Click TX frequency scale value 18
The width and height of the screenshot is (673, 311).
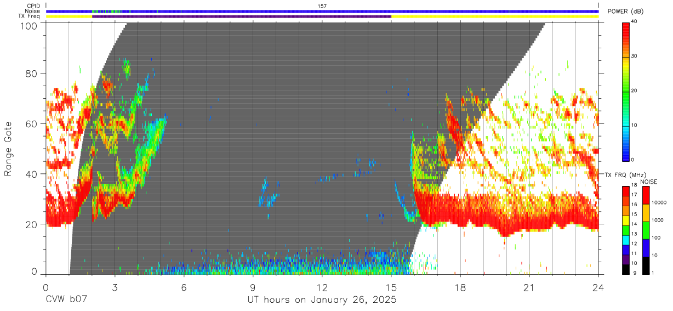(x=635, y=186)
